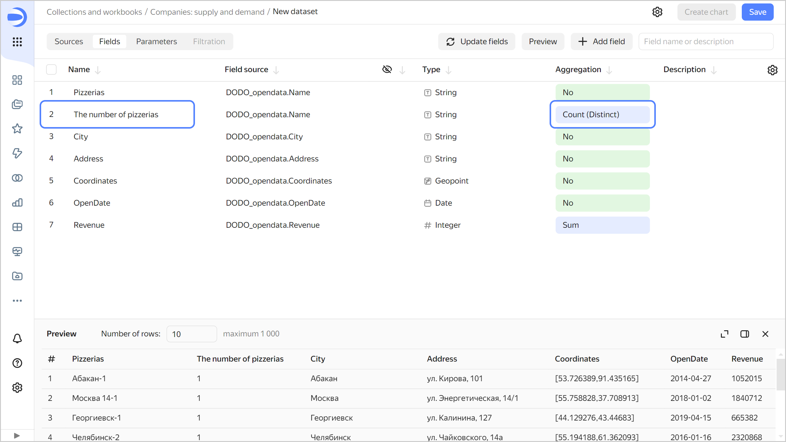Switch preview panel to side layout
Viewport: 786px width, 442px height.
tap(745, 334)
